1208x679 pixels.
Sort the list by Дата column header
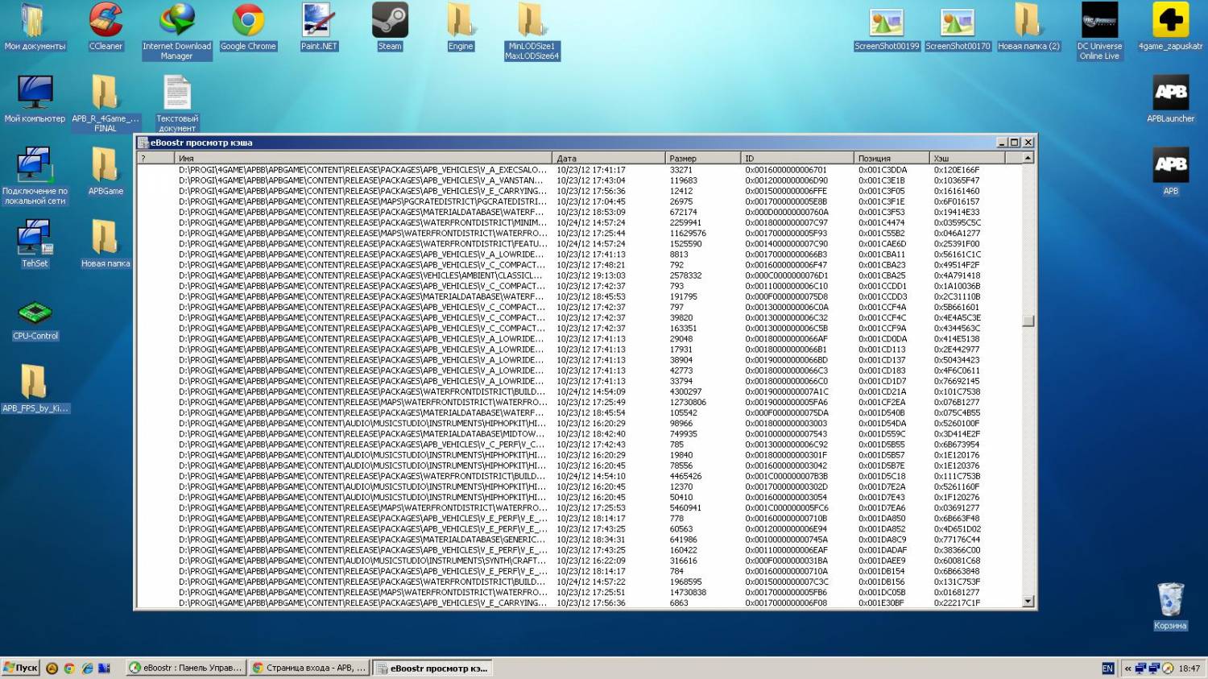coord(608,159)
